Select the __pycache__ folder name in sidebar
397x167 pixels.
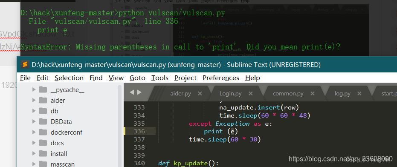point(67,90)
